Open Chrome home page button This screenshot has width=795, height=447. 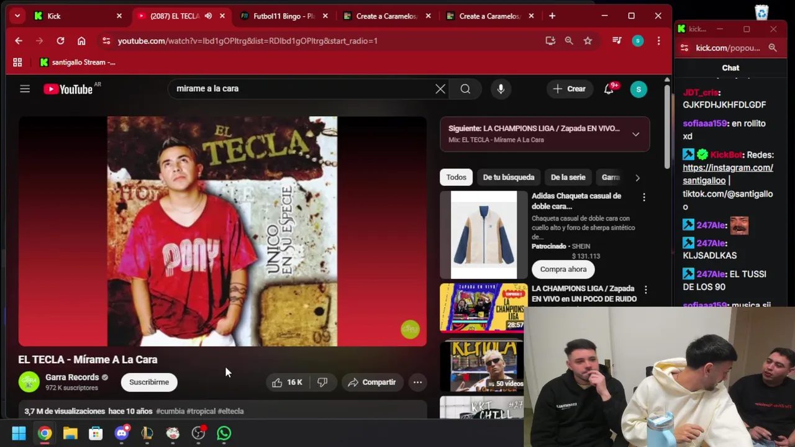[81, 40]
